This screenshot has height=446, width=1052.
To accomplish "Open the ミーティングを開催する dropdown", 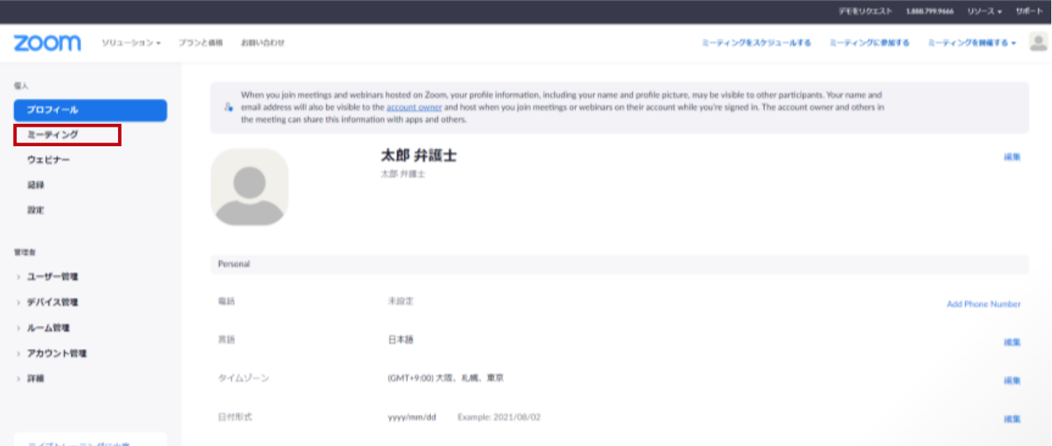I will [972, 43].
